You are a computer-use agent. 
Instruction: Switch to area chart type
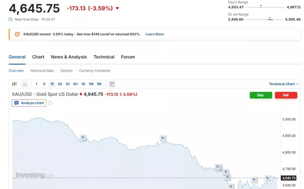(25, 84)
